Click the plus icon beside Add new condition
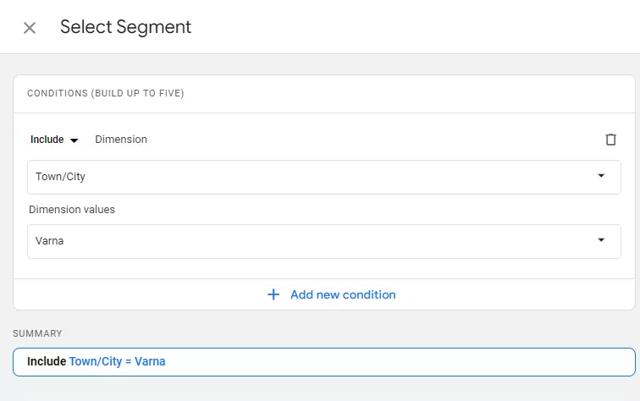 [273, 294]
